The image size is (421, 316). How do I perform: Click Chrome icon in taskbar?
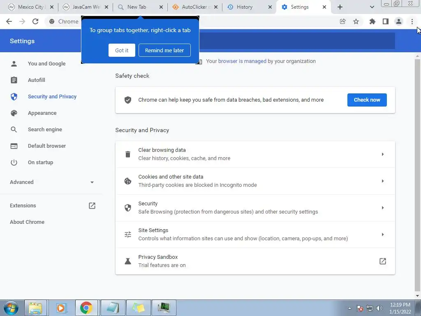[86, 308]
